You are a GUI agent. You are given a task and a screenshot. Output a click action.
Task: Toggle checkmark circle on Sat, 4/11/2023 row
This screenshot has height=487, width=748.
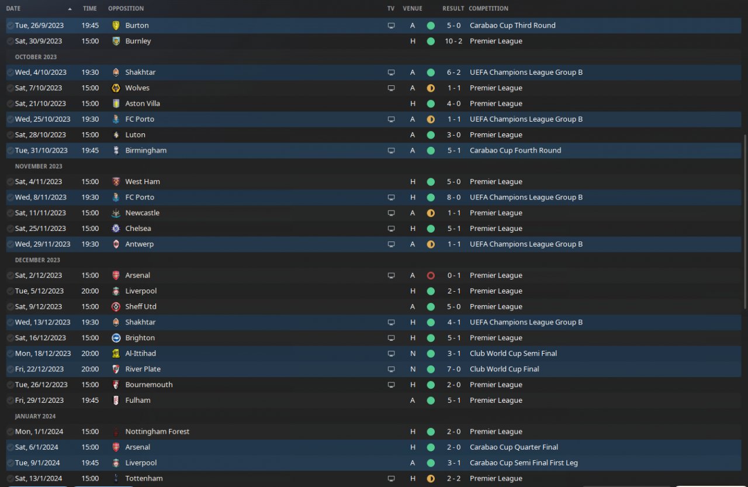click(x=10, y=182)
